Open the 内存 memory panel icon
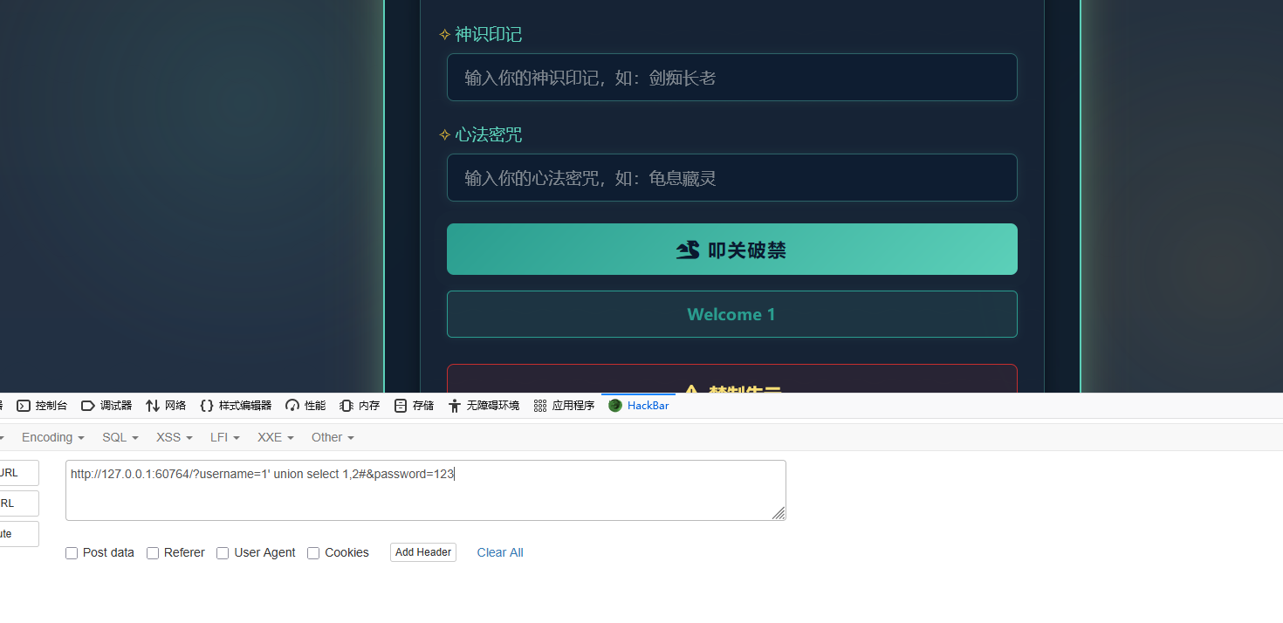The width and height of the screenshot is (1283, 623). click(x=346, y=406)
